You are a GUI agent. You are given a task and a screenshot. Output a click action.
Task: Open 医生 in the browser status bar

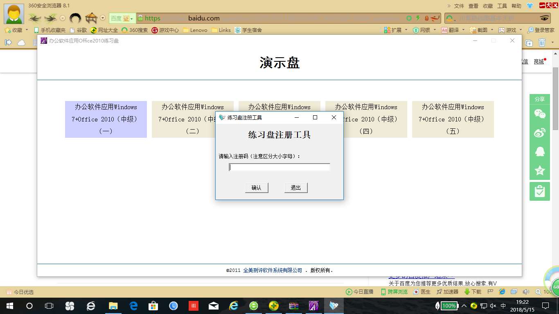point(422,292)
